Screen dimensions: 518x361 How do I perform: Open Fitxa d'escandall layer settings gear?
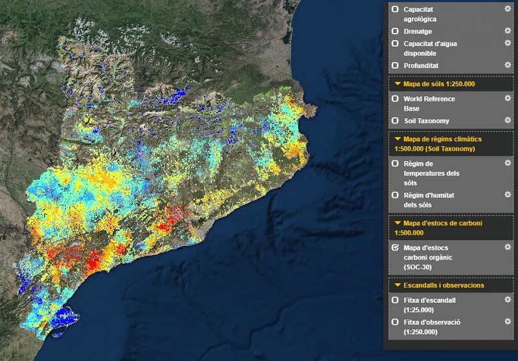(x=508, y=300)
